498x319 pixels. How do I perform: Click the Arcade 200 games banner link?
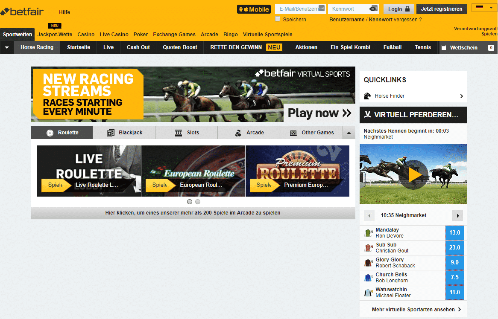[x=193, y=213]
